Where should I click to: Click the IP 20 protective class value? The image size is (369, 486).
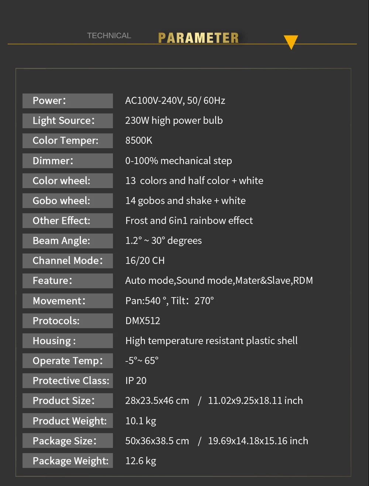(x=136, y=381)
